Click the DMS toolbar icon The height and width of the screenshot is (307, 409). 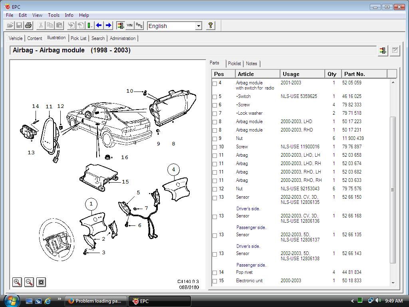pyautogui.click(x=139, y=25)
